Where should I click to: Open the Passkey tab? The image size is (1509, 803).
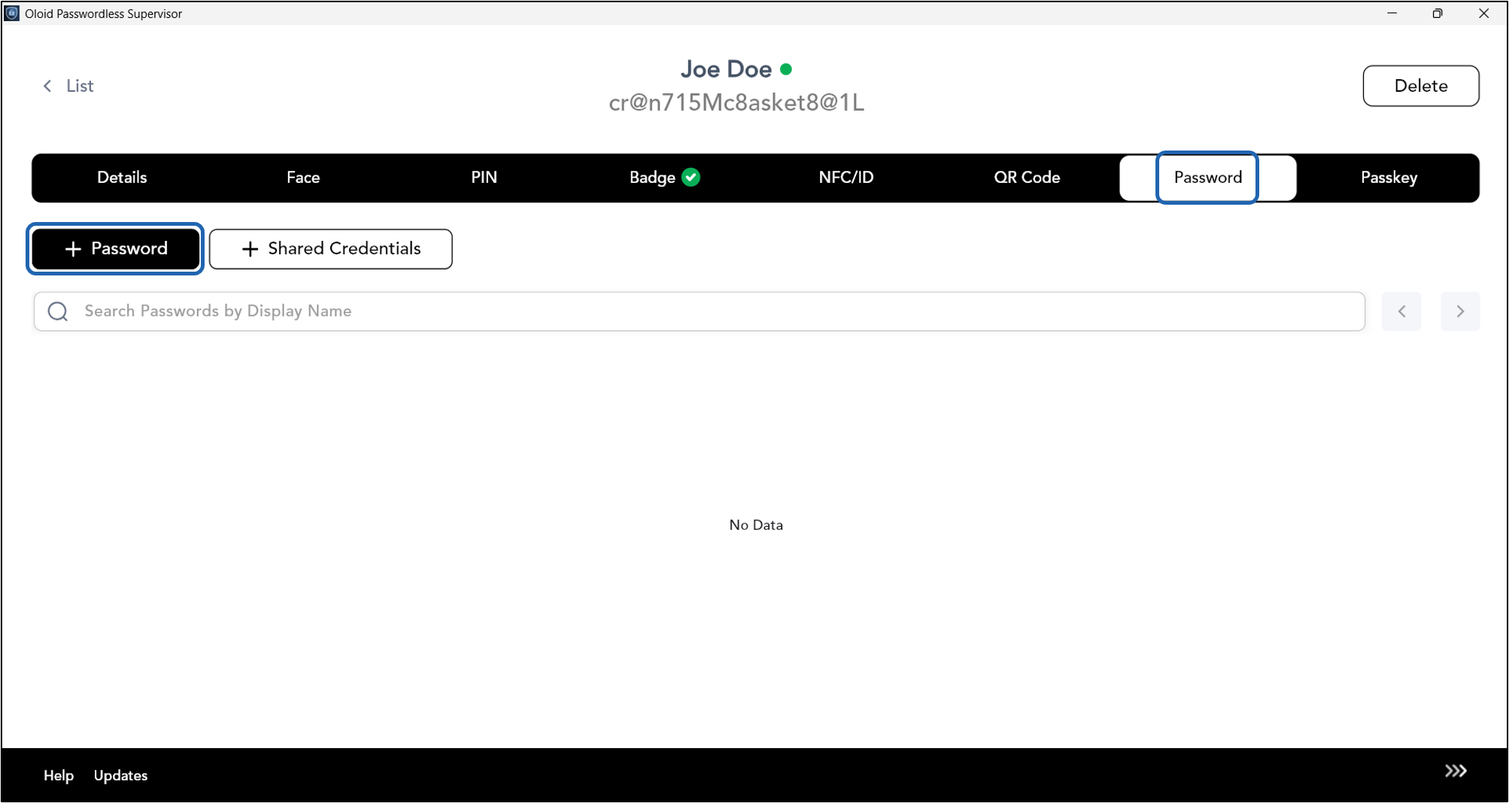coord(1389,178)
